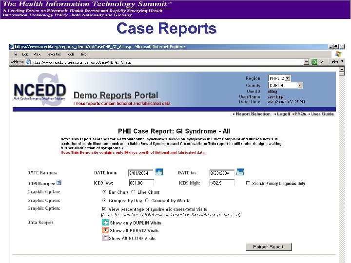This screenshot has height=263, width=351.
Task: Select Show only DUPLIN Visits
Action: [105, 223]
